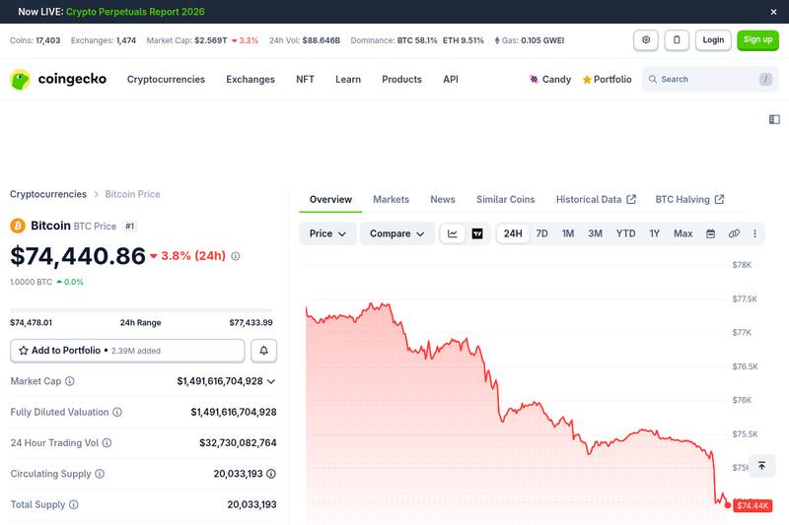Click the green Sign up button
This screenshot has height=525, width=789.
[x=757, y=40]
